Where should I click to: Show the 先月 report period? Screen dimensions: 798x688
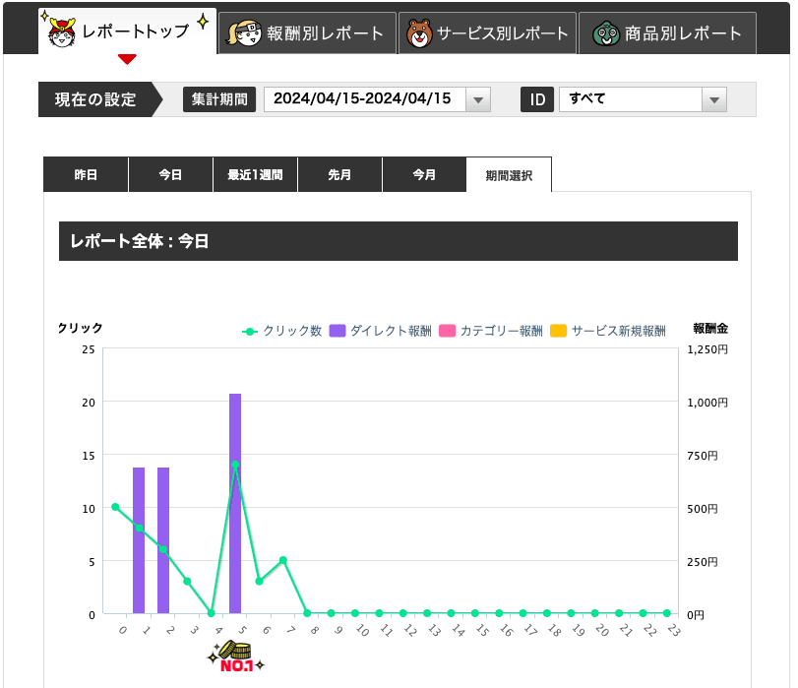[x=339, y=175]
